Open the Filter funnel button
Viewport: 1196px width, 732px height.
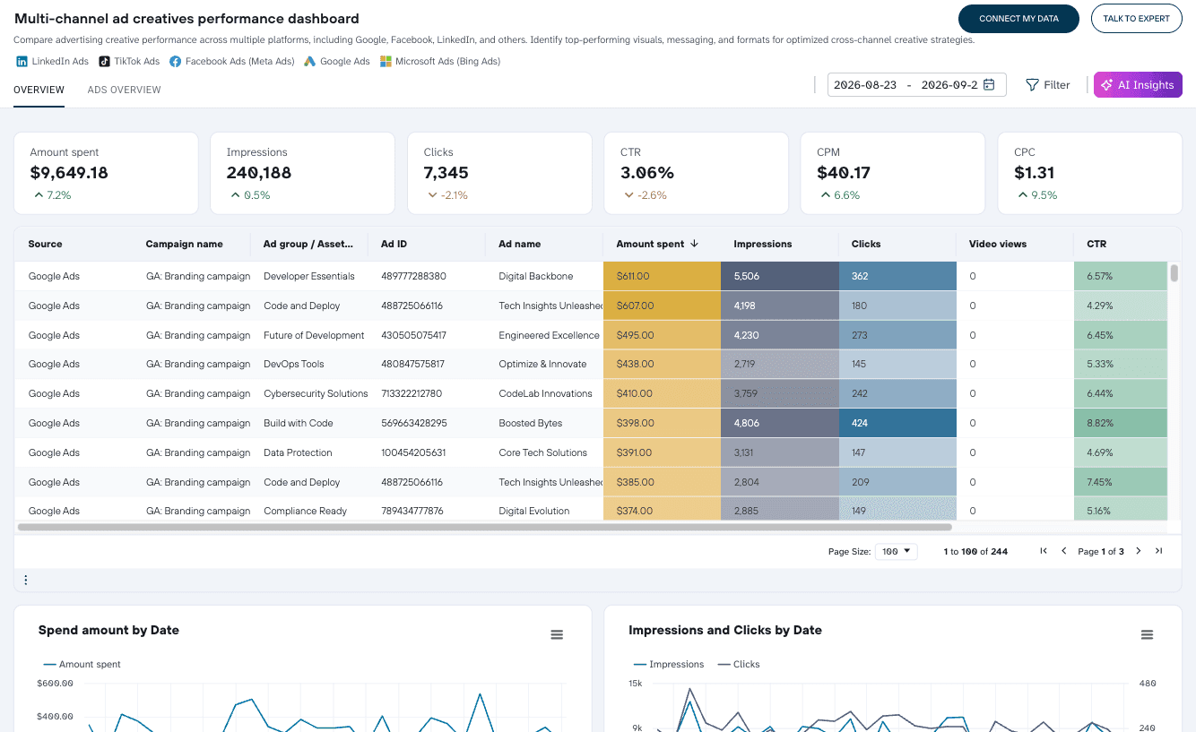pyautogui.click(x=1047, y=85)
